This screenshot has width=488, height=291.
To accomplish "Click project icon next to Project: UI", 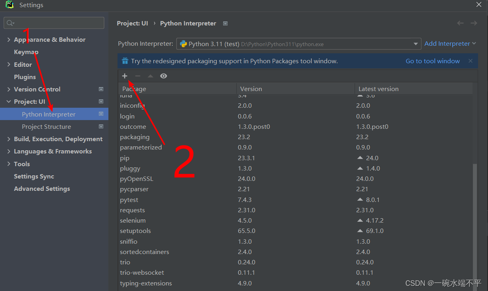I will (x=101, y=101).
